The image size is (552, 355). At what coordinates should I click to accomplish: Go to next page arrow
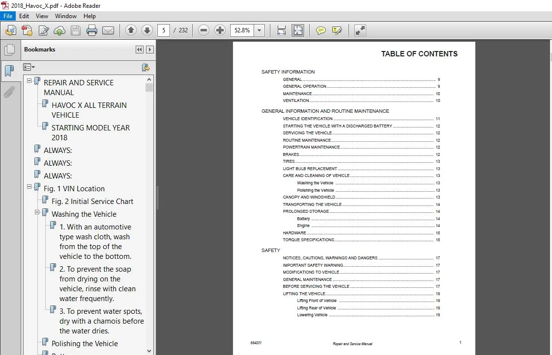pyautogui.click(x=147, y=30)
